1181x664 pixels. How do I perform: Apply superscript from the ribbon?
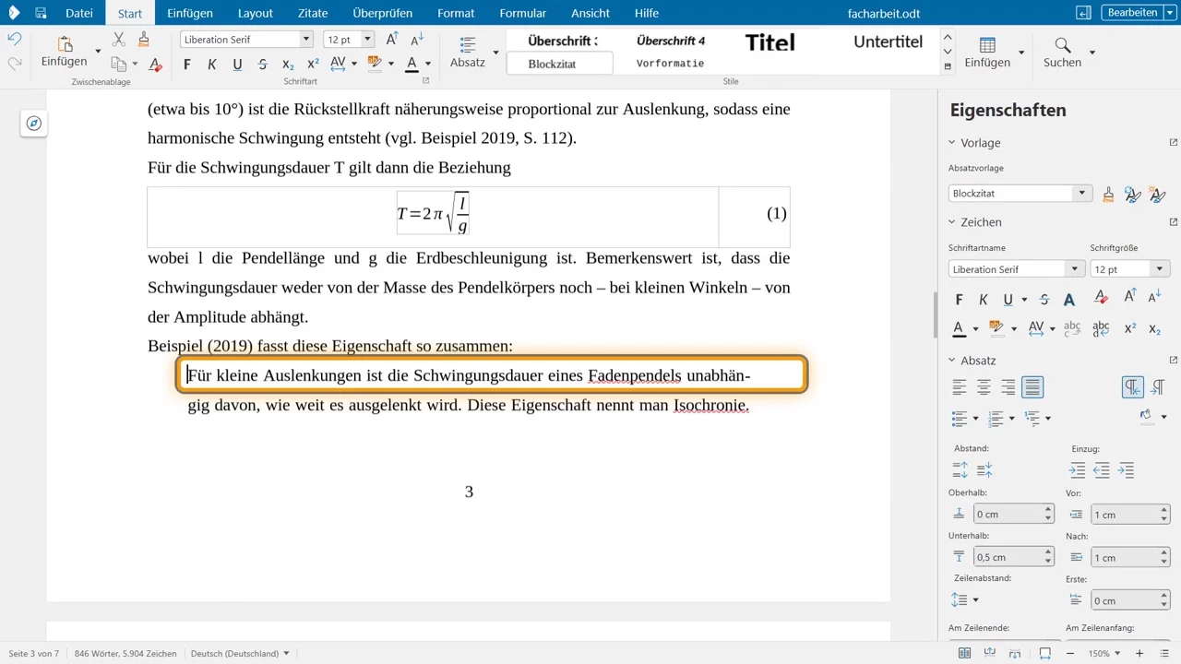click(x=313, y=64)
